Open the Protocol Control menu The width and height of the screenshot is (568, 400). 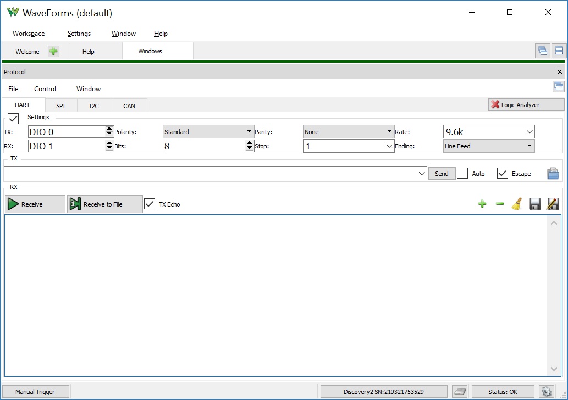45,89
